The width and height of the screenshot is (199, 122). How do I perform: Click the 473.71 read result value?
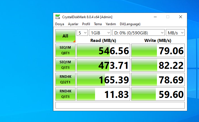pos(103,65)
